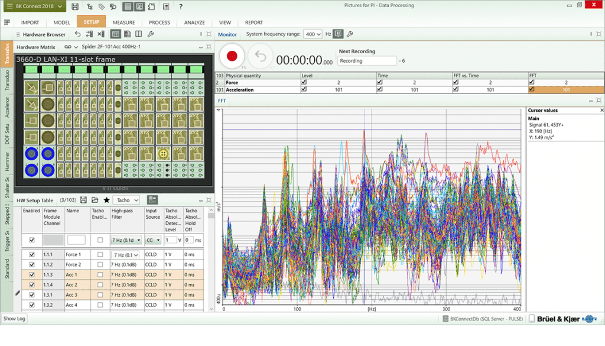Image resolution: width=605 pixels, height=346 pixels.
Task: Click the save icon in title toolbar
Action: pyautogui.click(x=75, y=7)
